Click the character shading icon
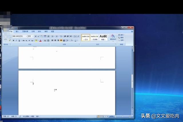Screen dimensions: 183x122 click(45, 41)
